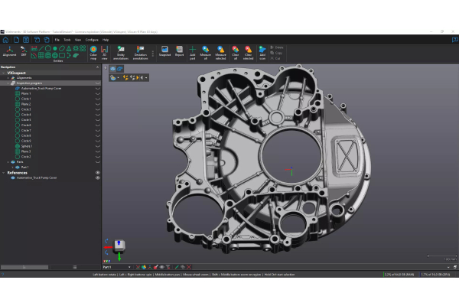Open the View menu
The image size is (459, 306).
(78, 40)
